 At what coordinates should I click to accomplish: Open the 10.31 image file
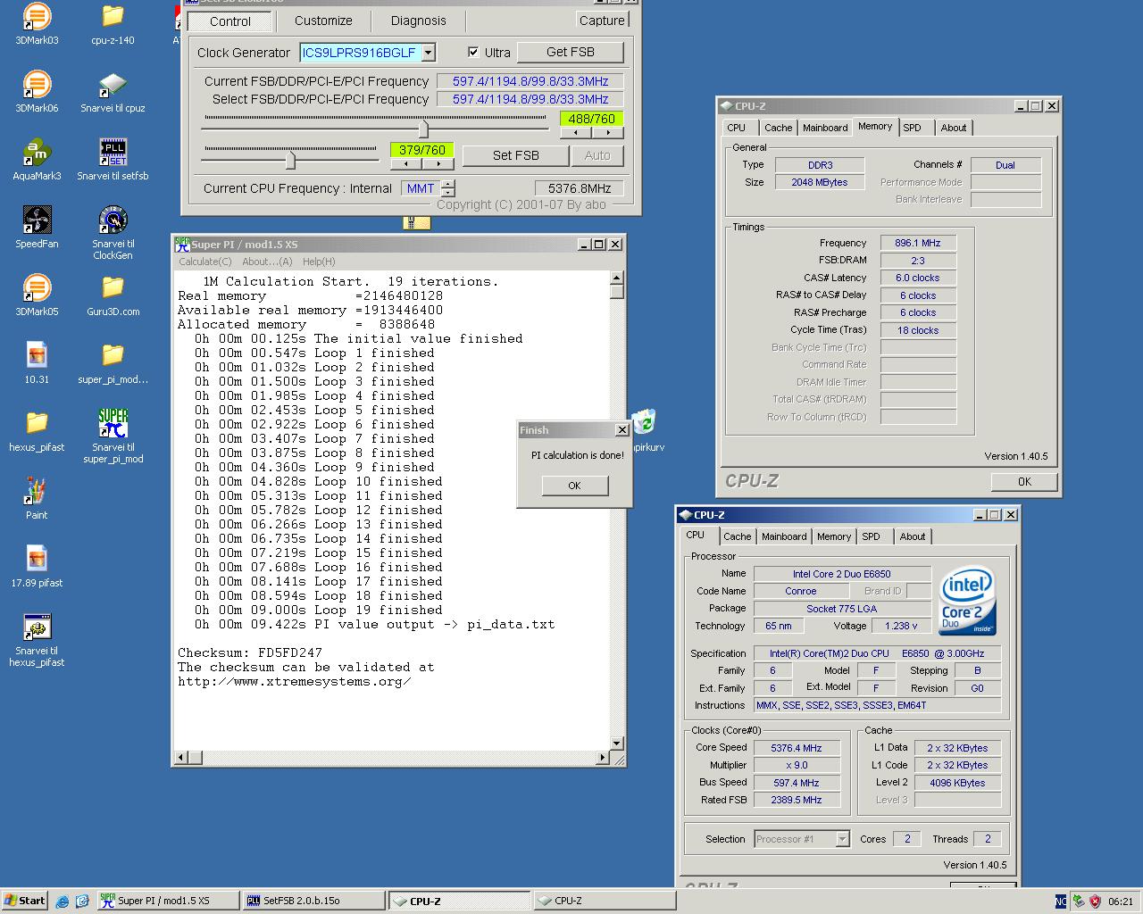pyautogui.click(x=37, y=363)
